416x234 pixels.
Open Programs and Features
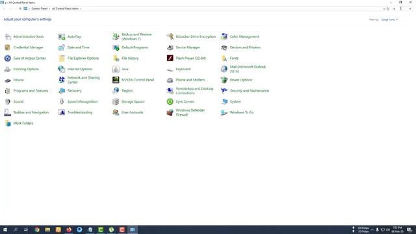coord(26,91)
